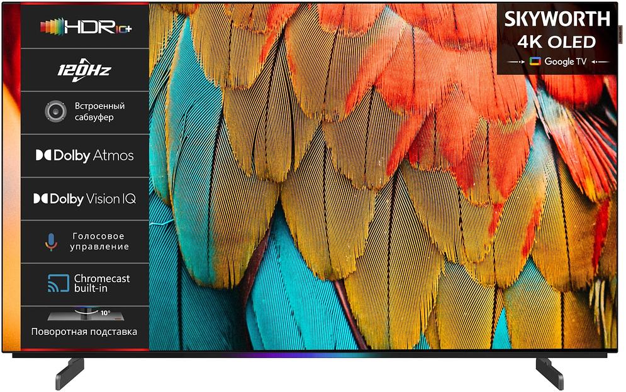Click the Google TV logo icon
Screen dimensions: 626x392
(535, 61)
